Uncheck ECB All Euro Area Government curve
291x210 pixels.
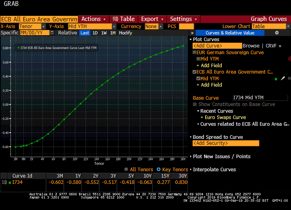click(194, 72)
